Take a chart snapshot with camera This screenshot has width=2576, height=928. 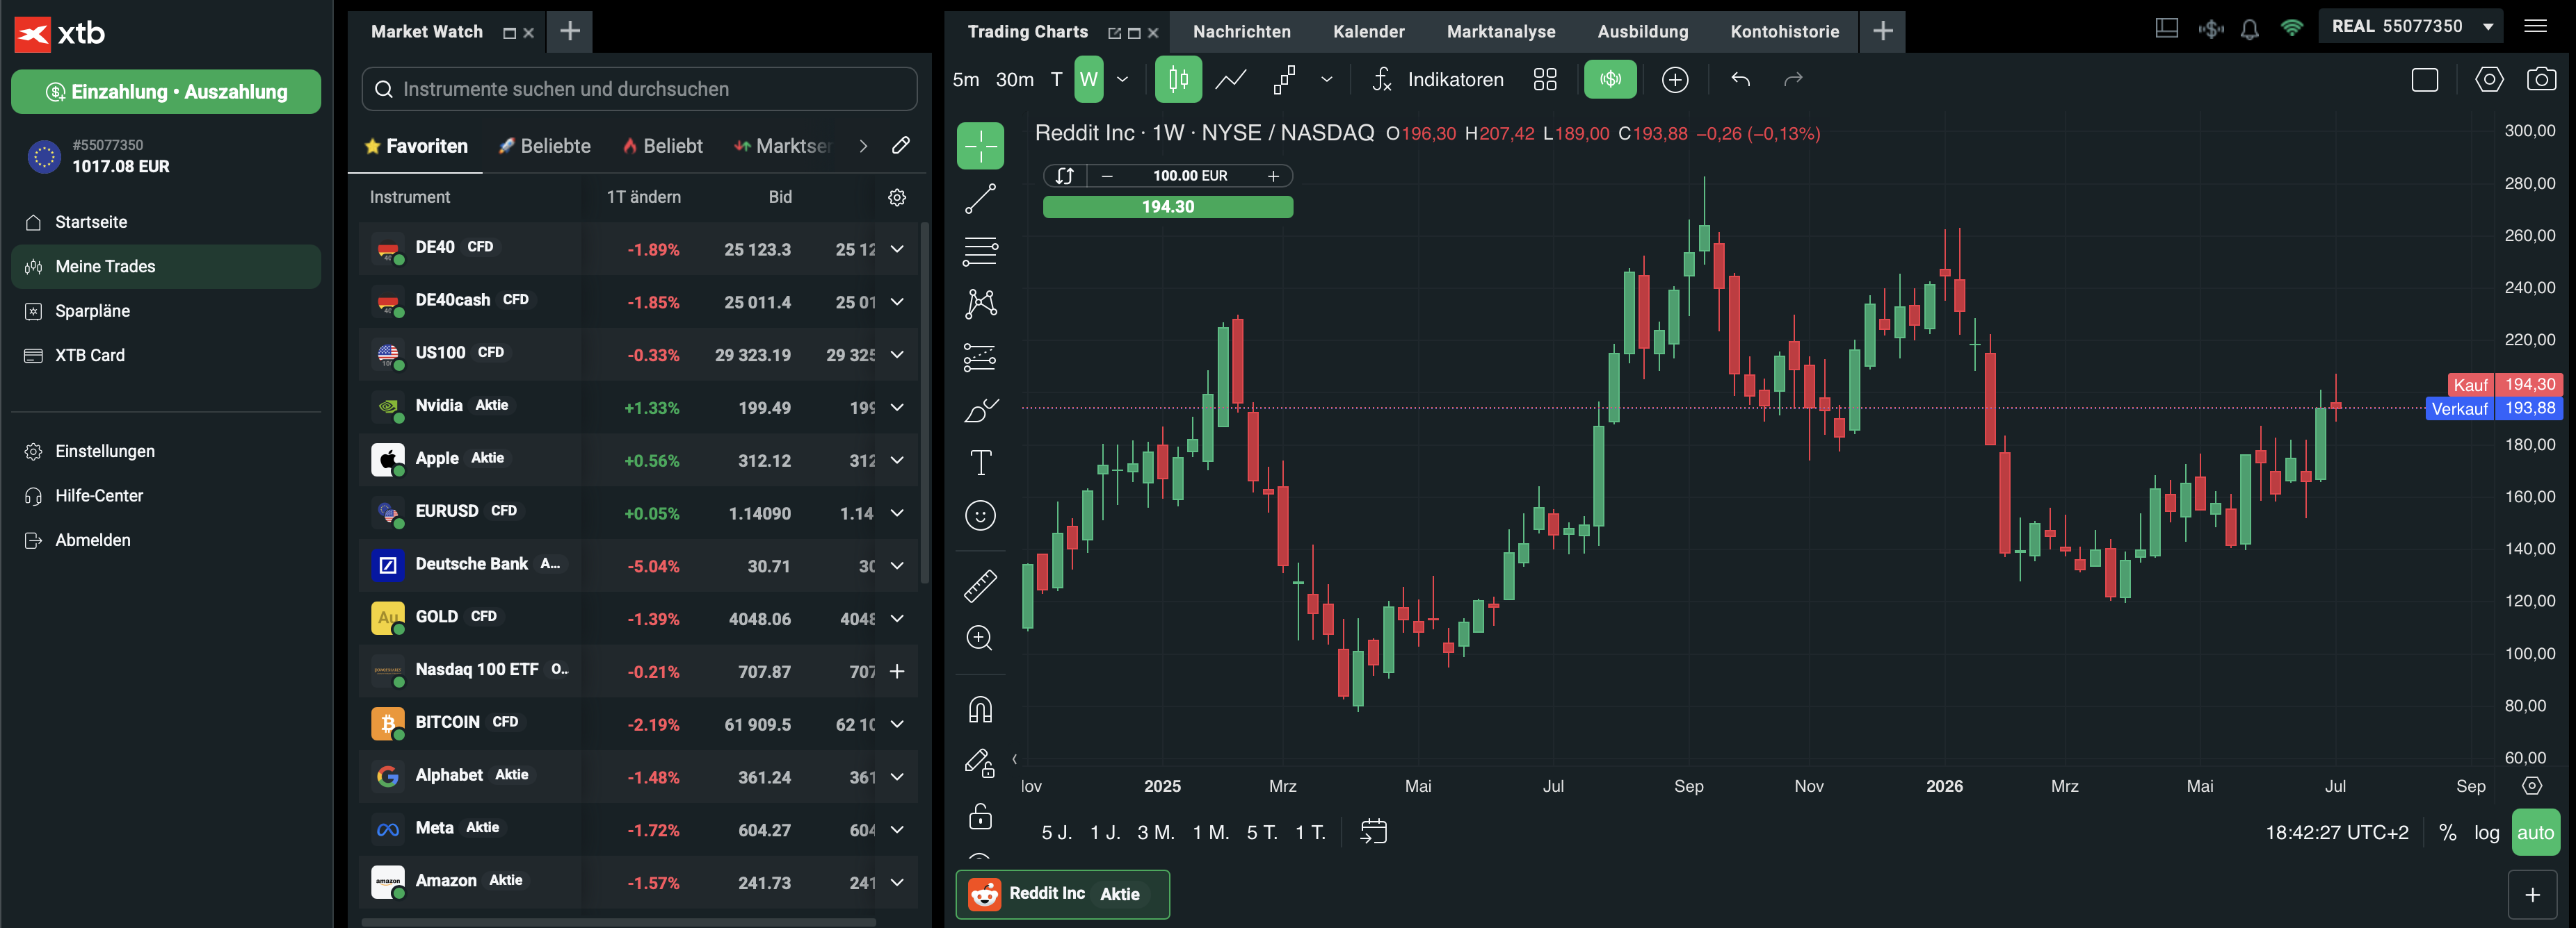2541,80
